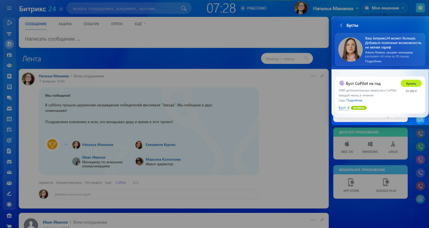429x228 pixels.
Task: Expand the ЕЩЁ tab dropdown
Action: point(140,24)
